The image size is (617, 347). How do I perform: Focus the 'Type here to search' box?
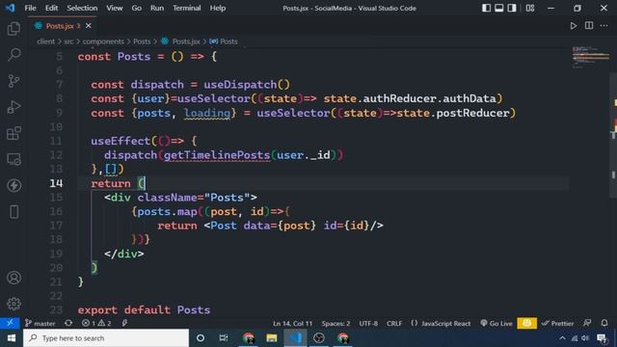click(106, 338)
